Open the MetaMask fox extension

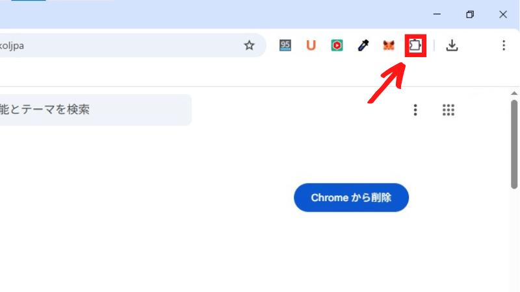(x=389, y=45)
